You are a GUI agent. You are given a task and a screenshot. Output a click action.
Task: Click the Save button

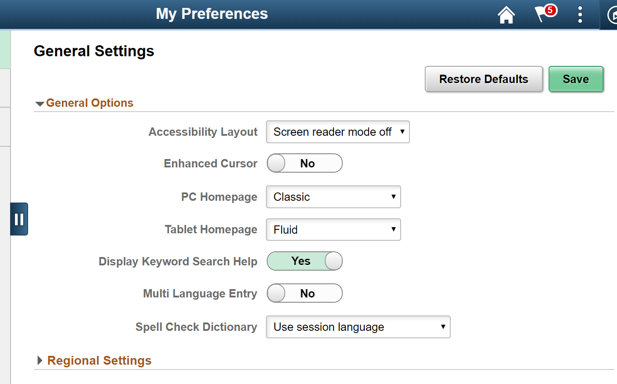(x=576, y=79)
